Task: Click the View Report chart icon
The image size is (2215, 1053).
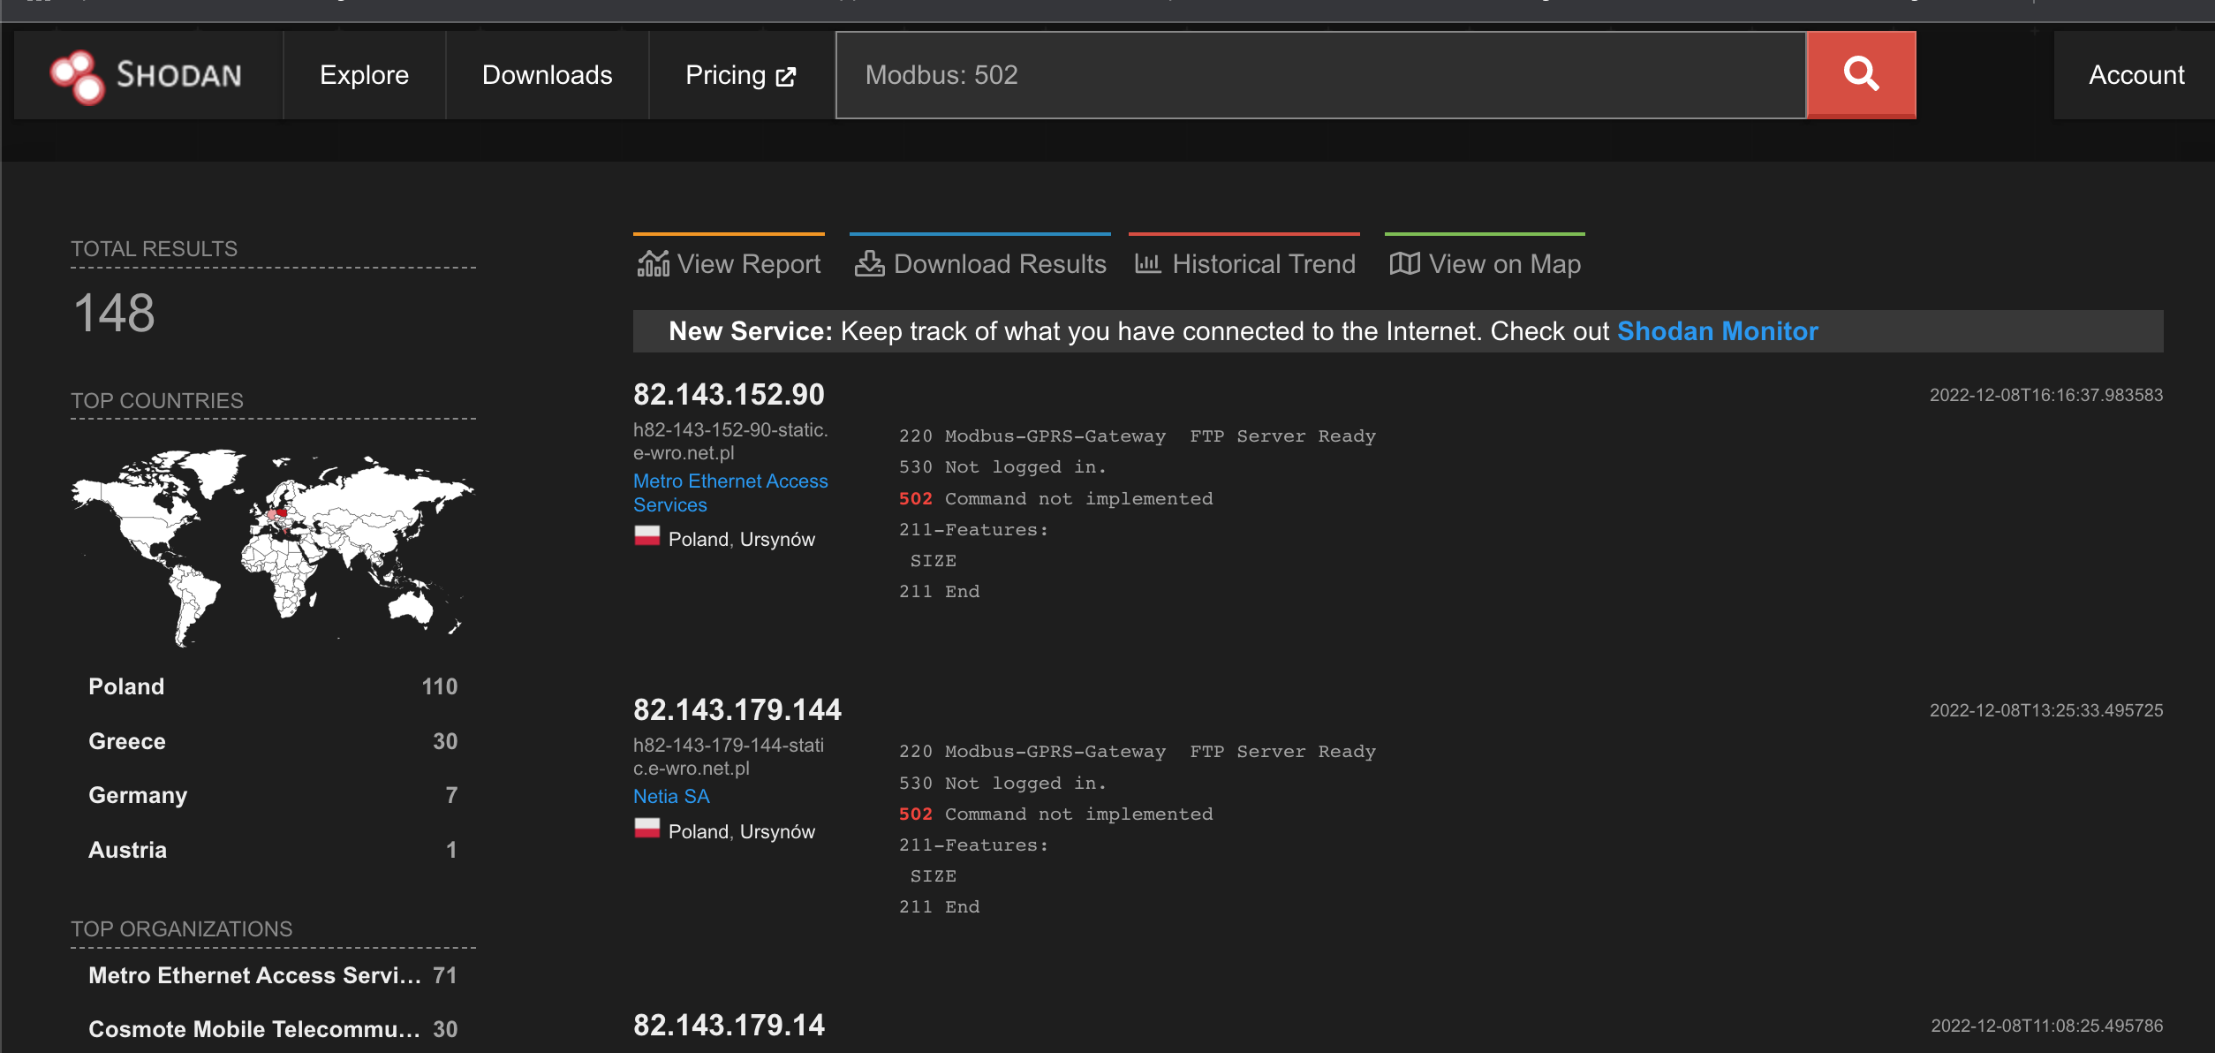Action: point(653,263)
